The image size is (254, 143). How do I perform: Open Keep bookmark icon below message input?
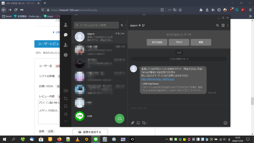138,123
